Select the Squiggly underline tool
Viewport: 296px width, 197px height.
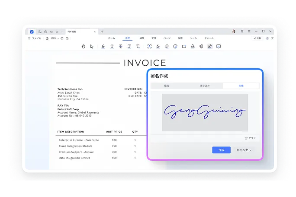point(129,46)
